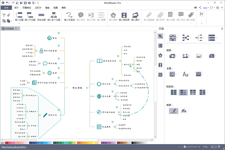Image resolution: width=225 pixels, height=150 pixels.
Task: Click Insert Boundary (插入外框) icon
Action: tap(91, 15)
